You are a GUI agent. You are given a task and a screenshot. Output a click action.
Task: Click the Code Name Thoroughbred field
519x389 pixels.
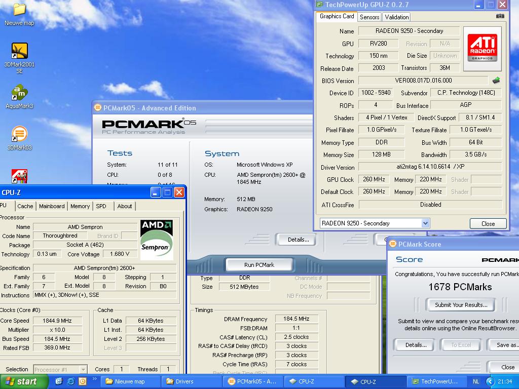tap(60, 236)
